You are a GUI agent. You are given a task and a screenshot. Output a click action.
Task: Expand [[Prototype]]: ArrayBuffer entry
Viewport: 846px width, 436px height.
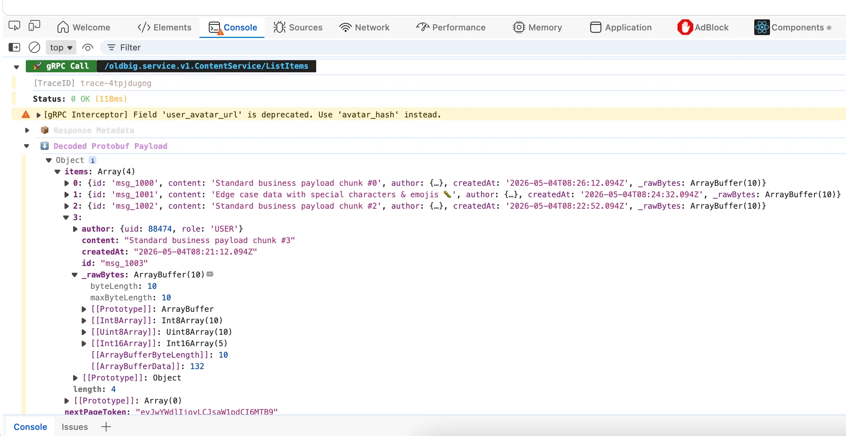point(84,309)
